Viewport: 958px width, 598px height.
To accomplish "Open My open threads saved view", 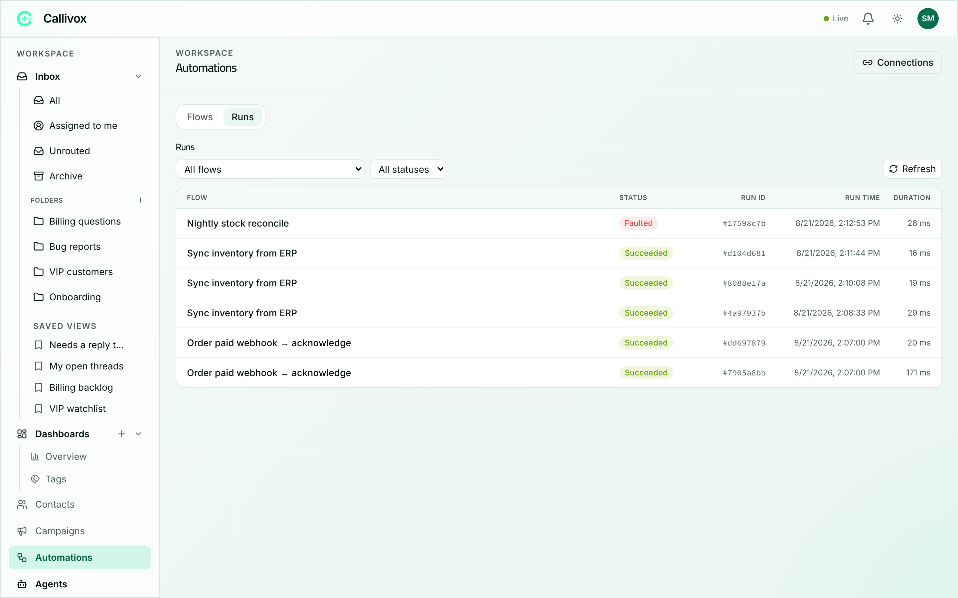I will point(86,367).
